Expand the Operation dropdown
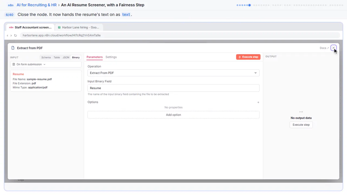The width and height of the screenshot is (347, 195). click(173, 73)
